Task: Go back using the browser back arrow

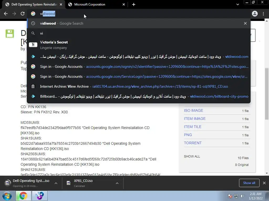Action: [x=6, y=14]
